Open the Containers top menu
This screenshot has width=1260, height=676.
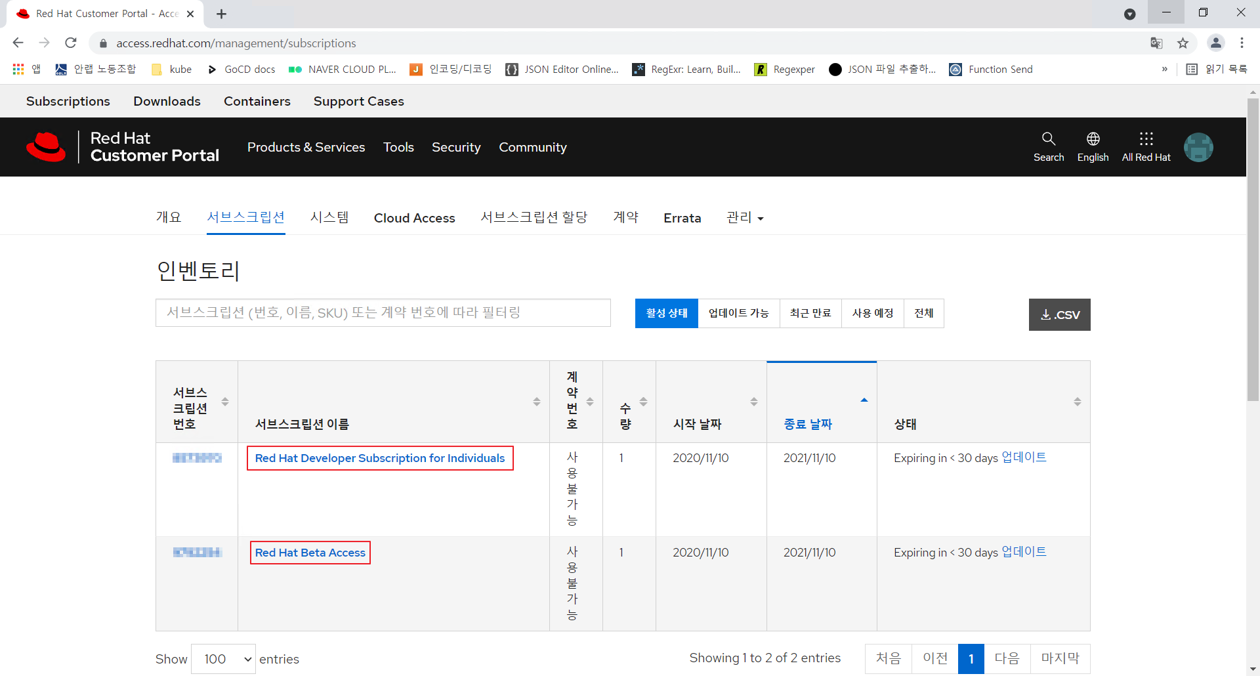click(x=257, y=101)
